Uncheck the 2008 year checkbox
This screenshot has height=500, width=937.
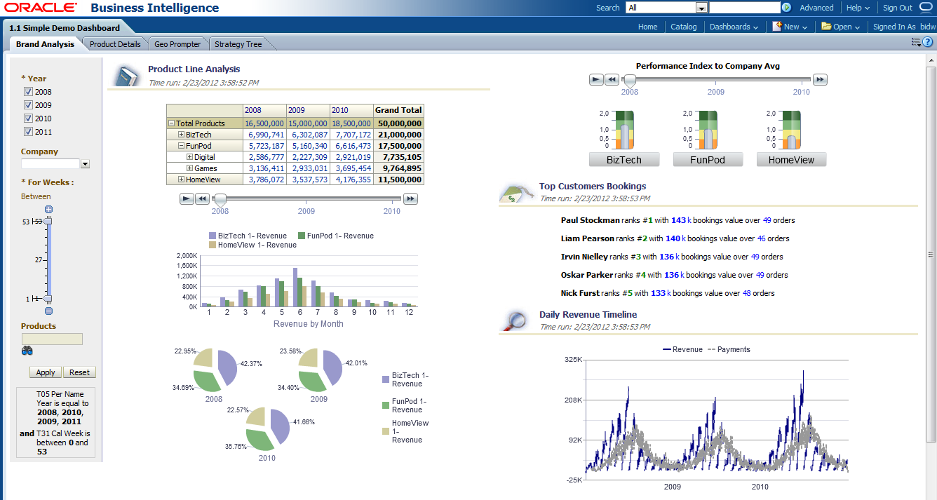pos(28,92)
